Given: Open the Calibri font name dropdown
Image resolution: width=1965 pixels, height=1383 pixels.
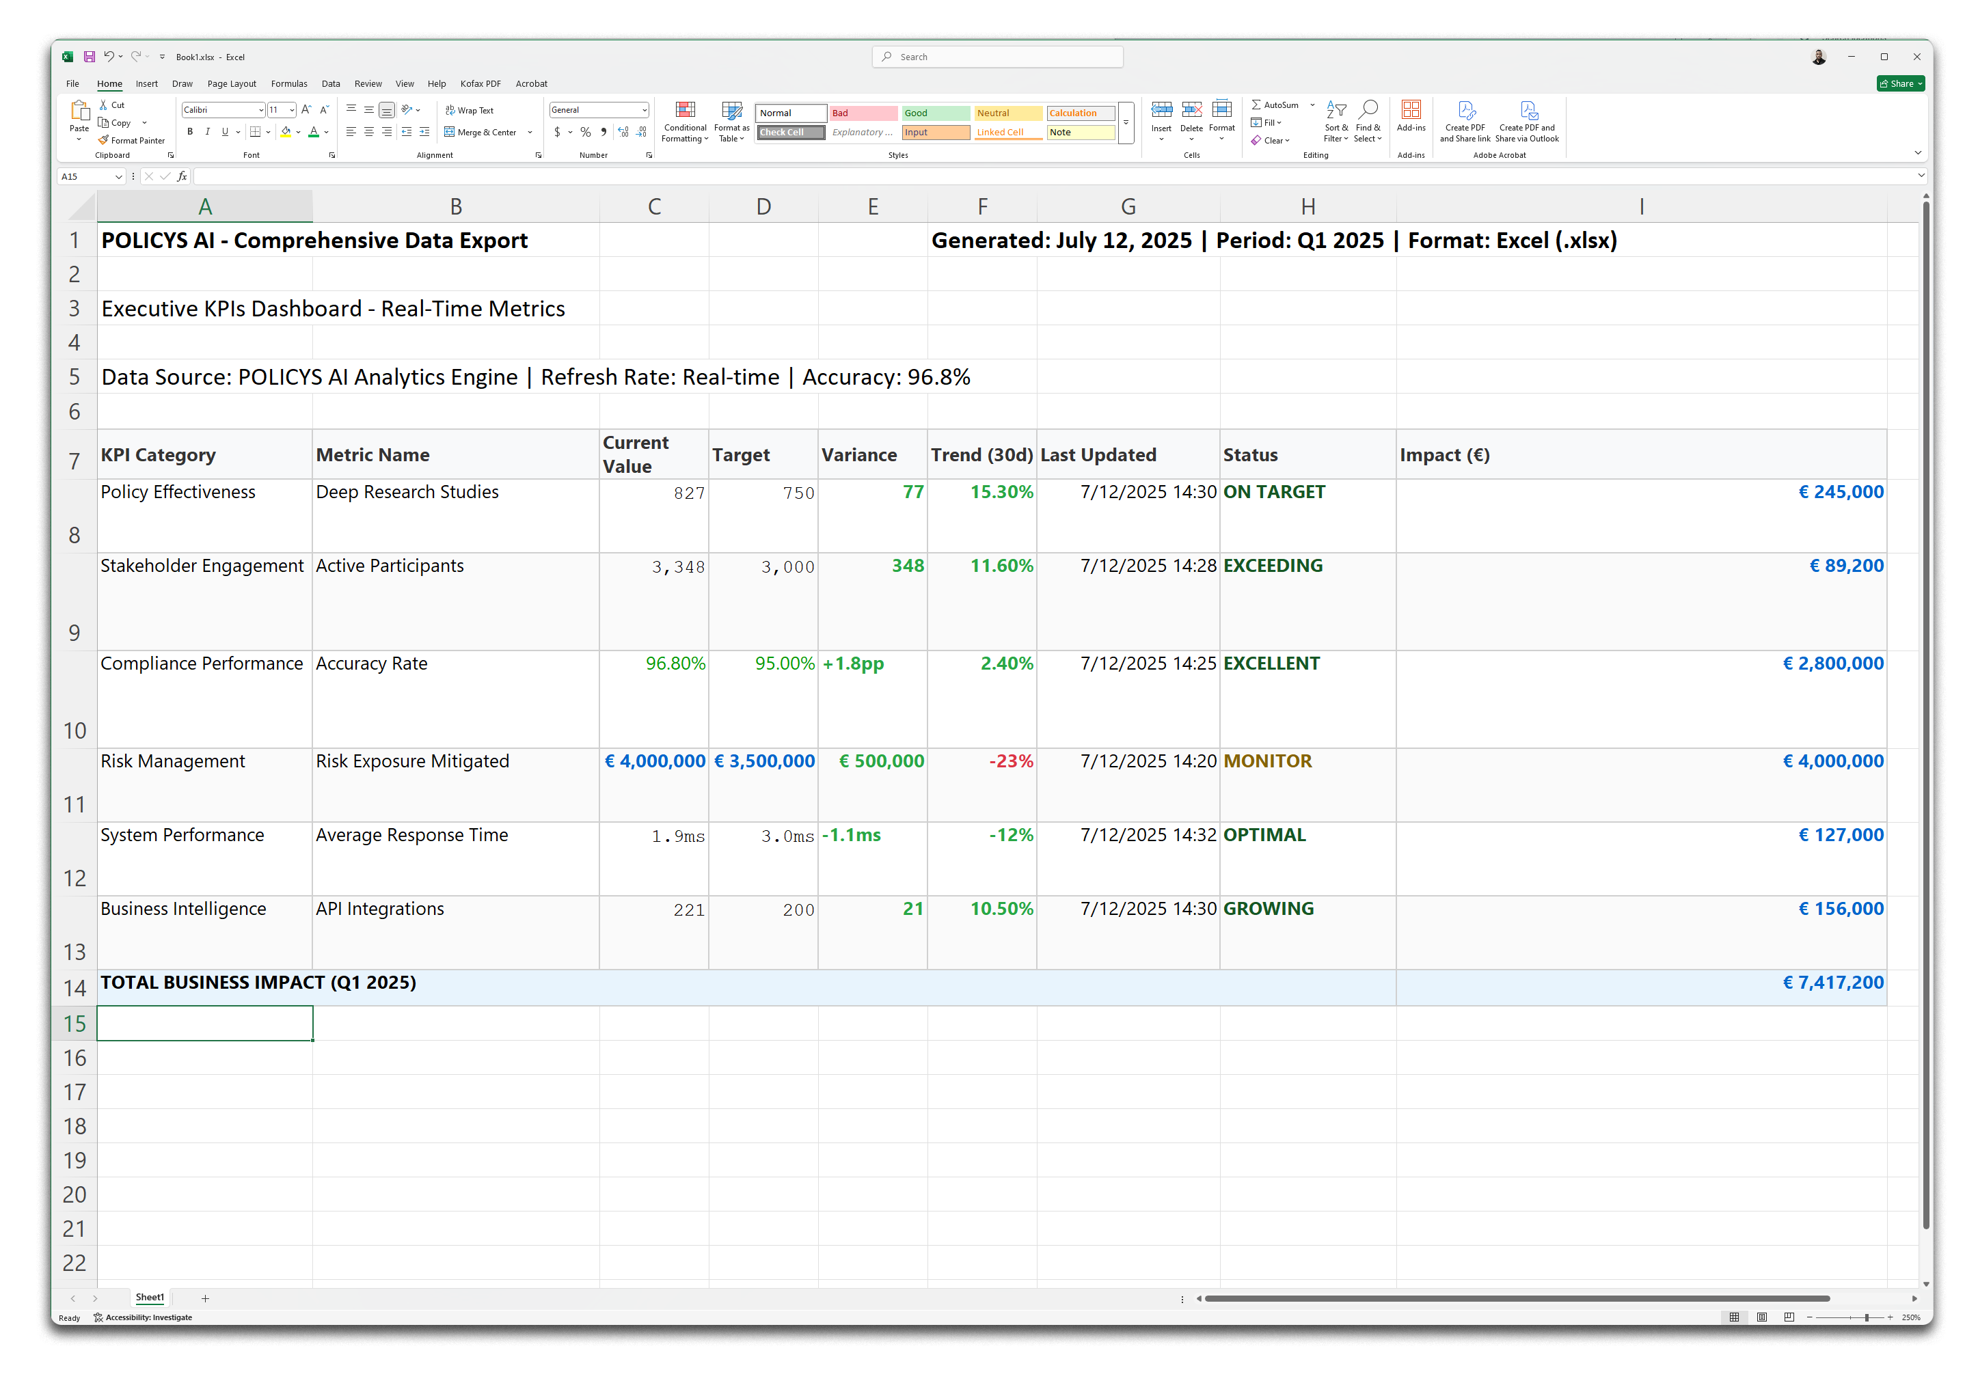Looking at the screenshot, I should (261, 111).
